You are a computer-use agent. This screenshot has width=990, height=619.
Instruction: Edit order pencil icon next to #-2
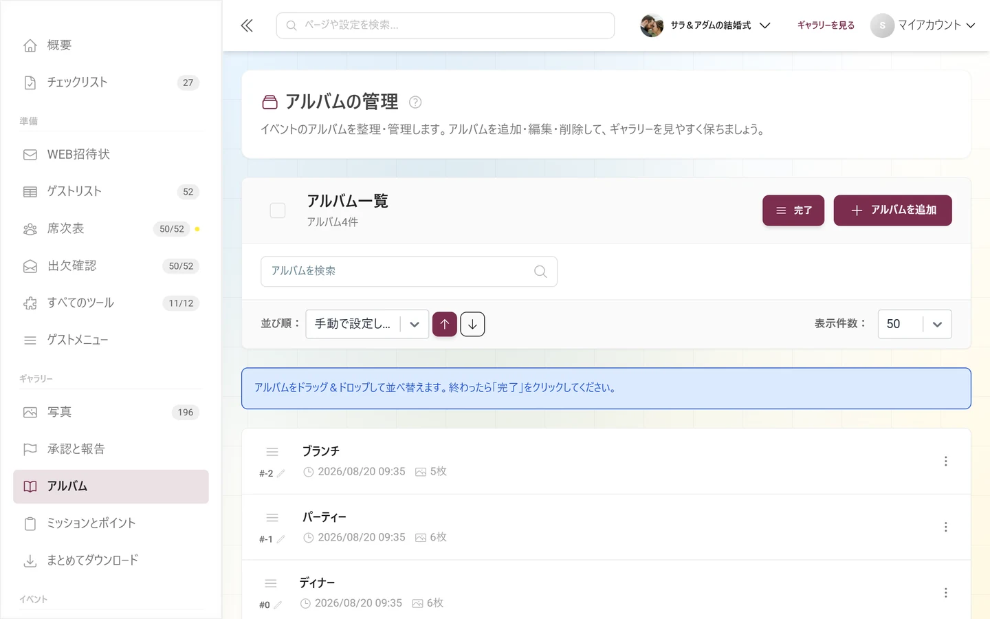coord(281,473)
